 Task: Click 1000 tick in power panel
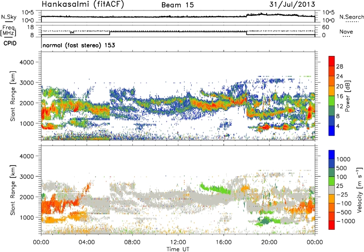click(x=26, y=123)
